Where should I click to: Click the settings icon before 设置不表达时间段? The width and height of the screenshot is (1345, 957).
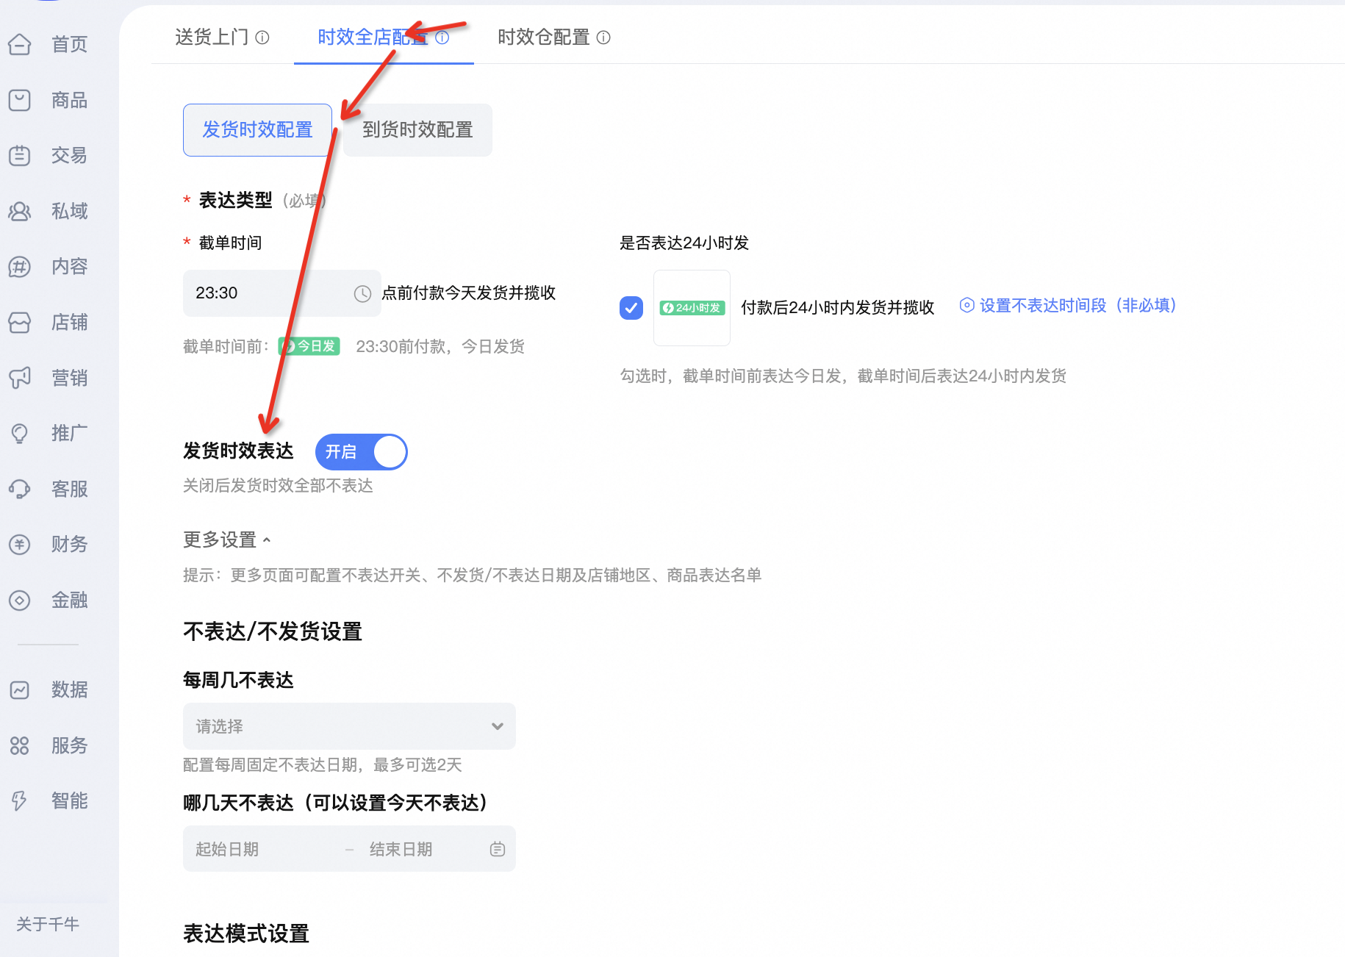tap(967, 305)
